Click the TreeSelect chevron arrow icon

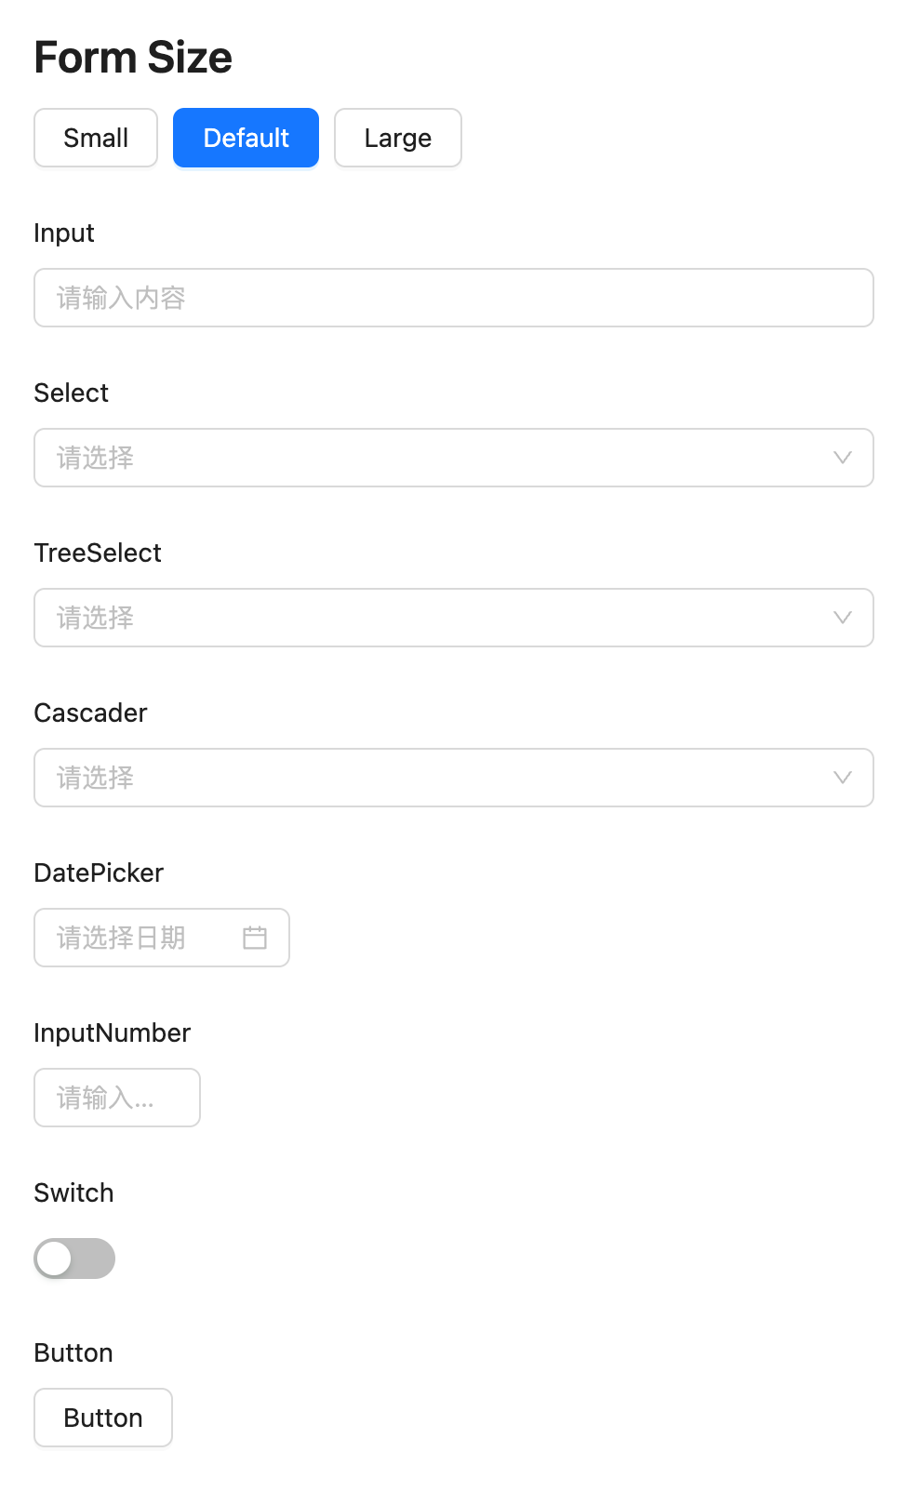pos(843,618)
